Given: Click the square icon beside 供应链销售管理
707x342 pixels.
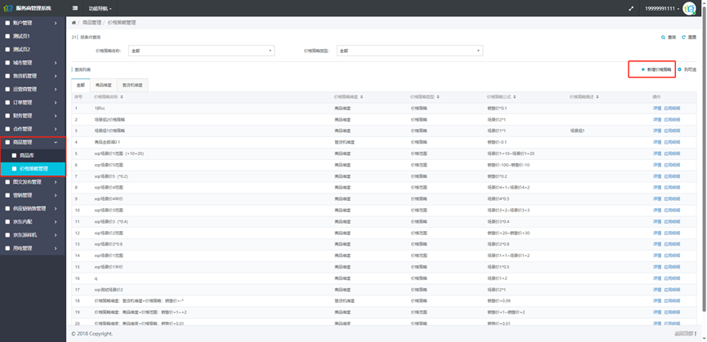Looking at the screenshot, I should coord(7,208).
